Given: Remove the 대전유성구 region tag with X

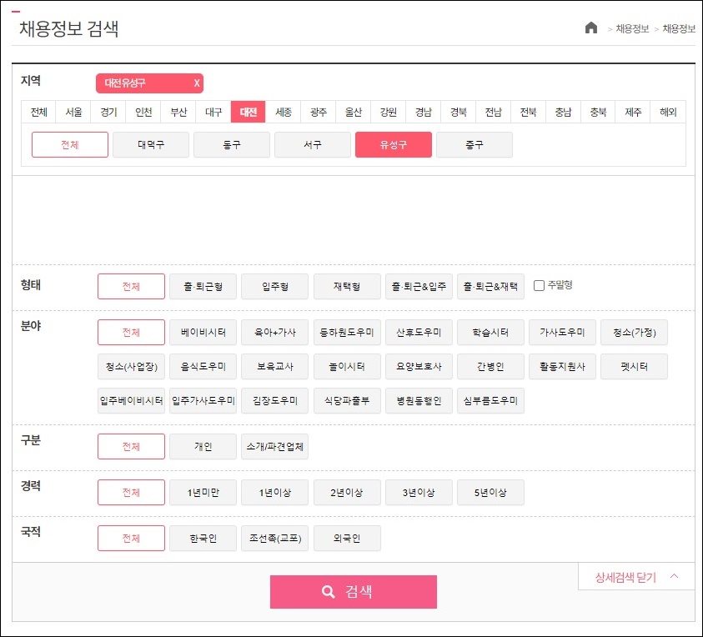Looking at the screenshot, I should pyautogui.click(x=196, y=83).
